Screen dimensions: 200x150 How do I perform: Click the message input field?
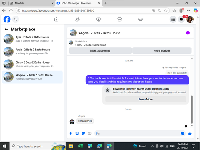137,134
